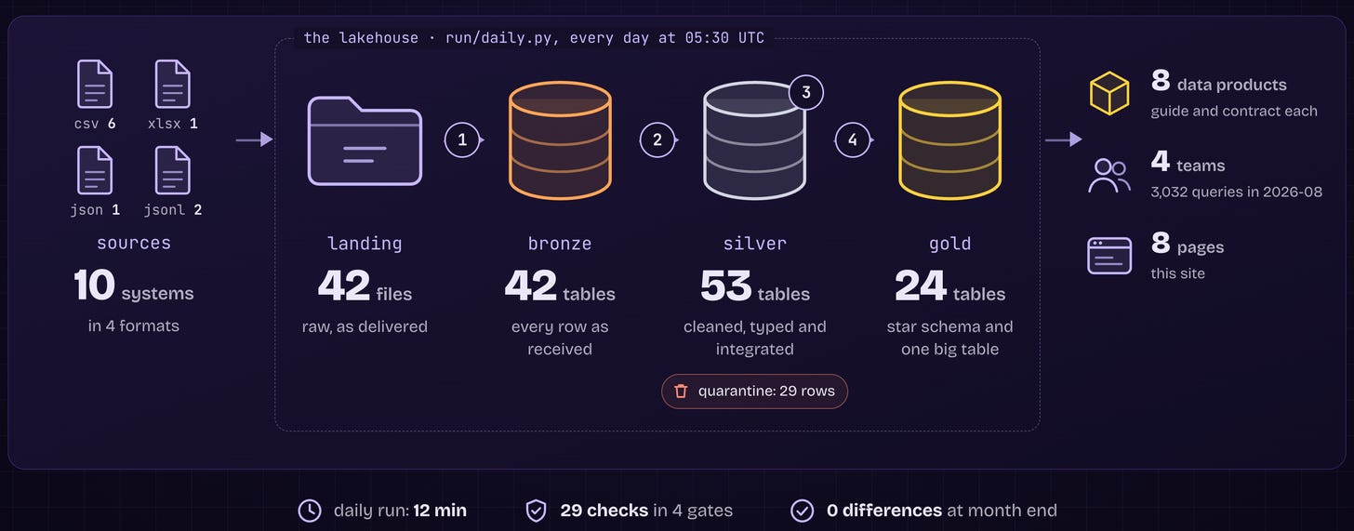The width and height of the screenshot is (1354, 531).
Task: Click the check-circle icon next to 0 differences
Action: click(x=802, y=511)
